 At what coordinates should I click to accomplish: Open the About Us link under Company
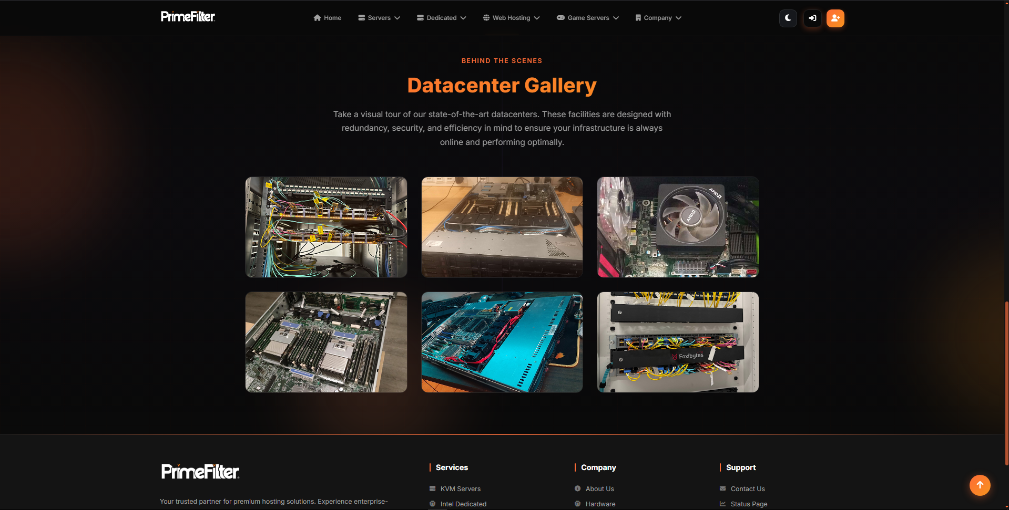599,488
